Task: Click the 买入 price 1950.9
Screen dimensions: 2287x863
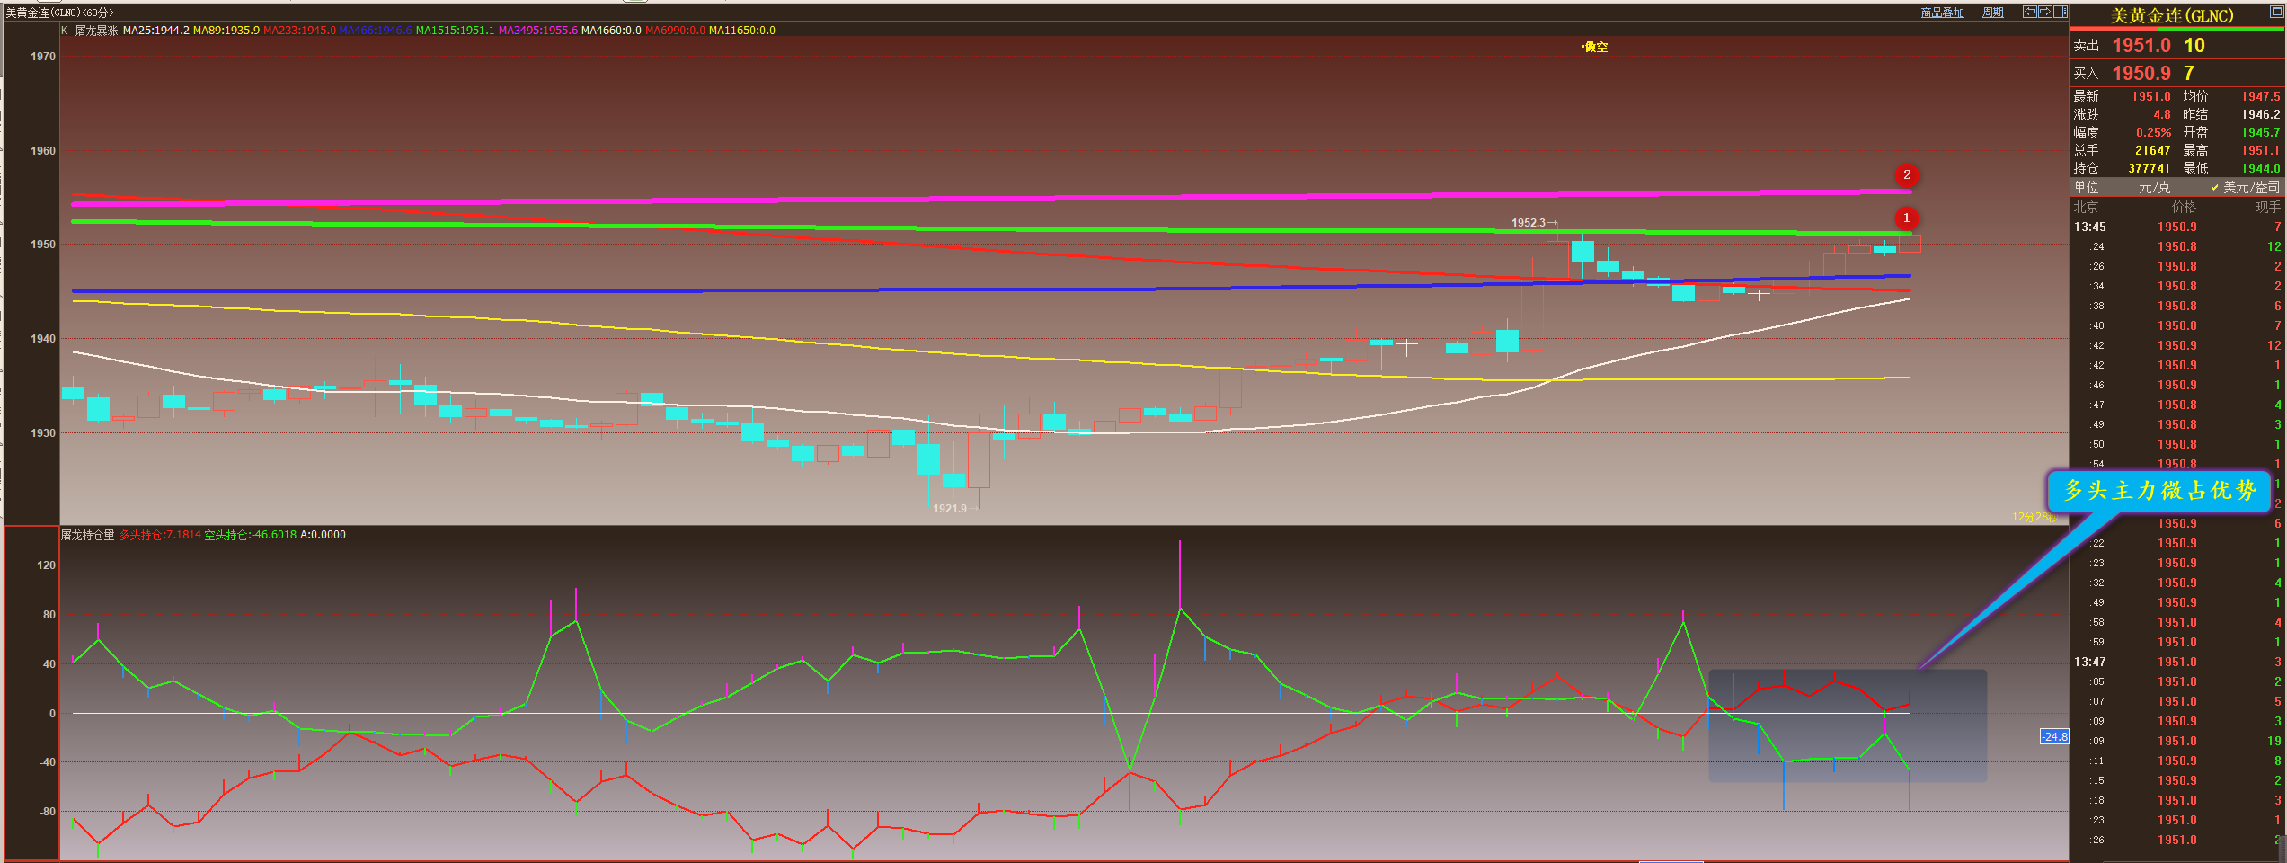Action: 2141,74
